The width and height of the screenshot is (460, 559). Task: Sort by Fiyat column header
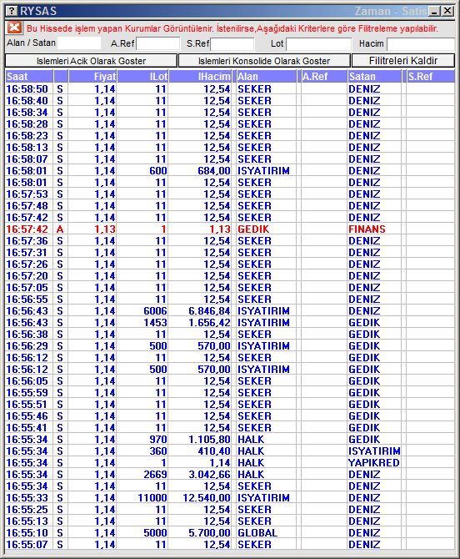[92, 76]
